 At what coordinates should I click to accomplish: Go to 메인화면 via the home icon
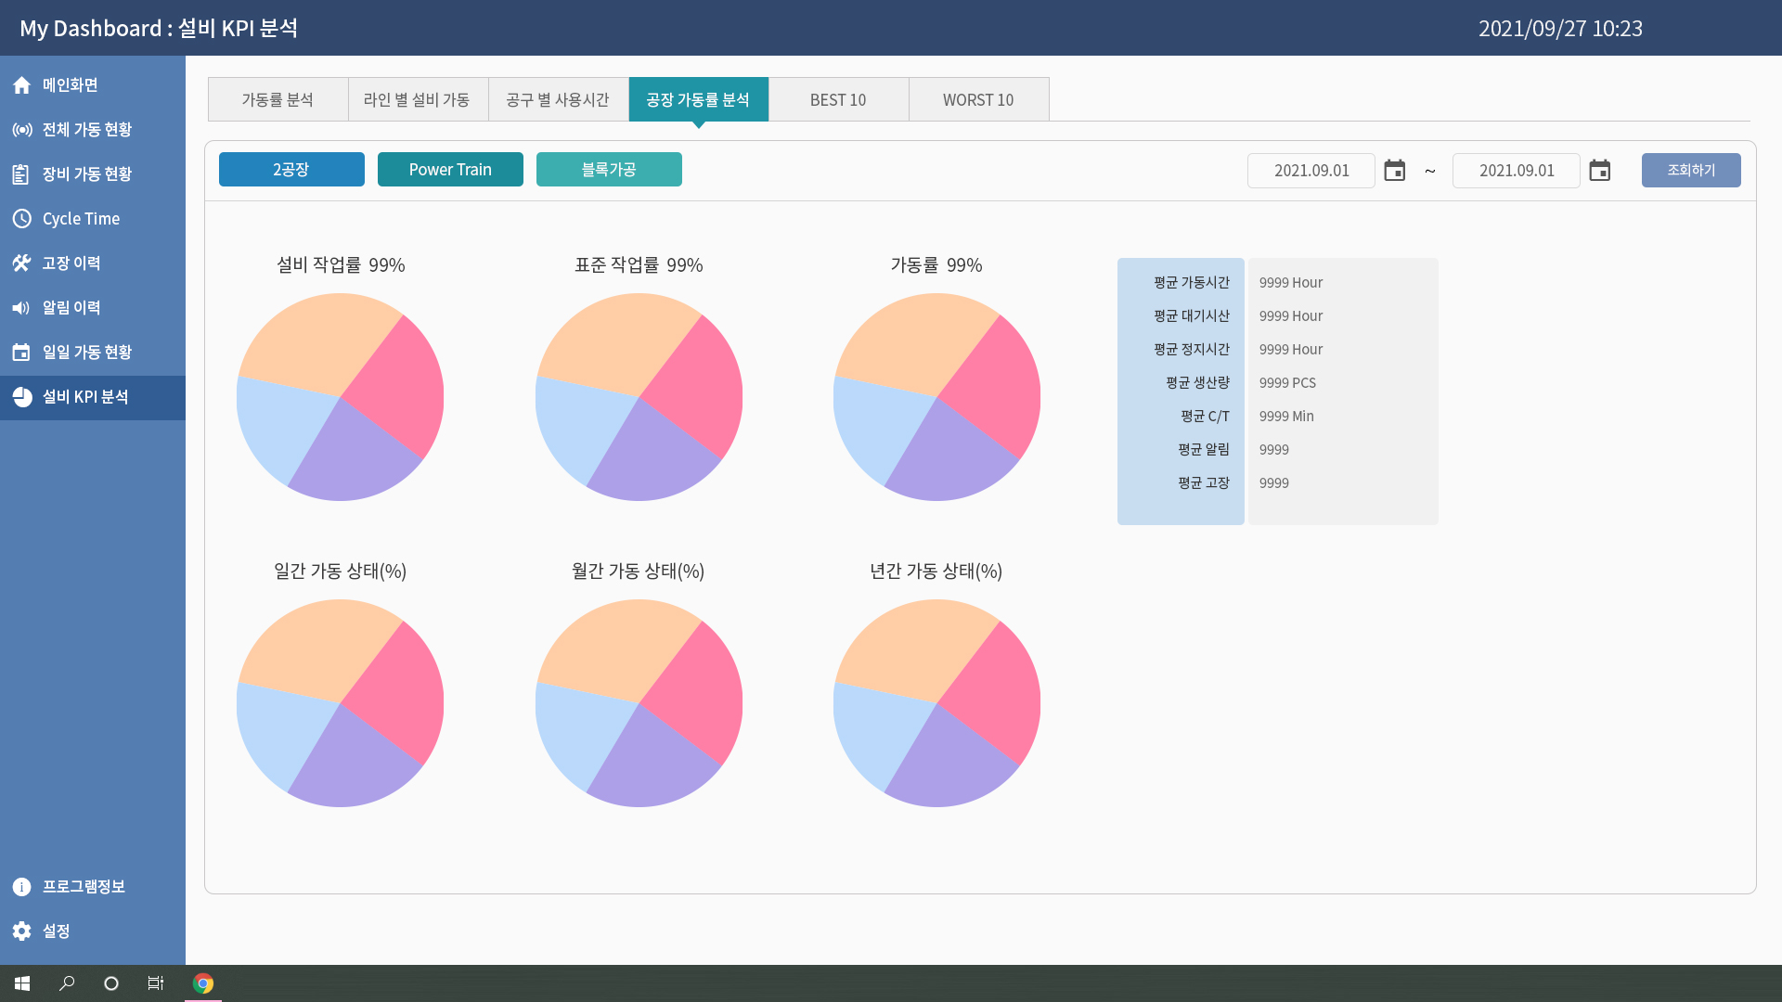[x=22, y=85]
